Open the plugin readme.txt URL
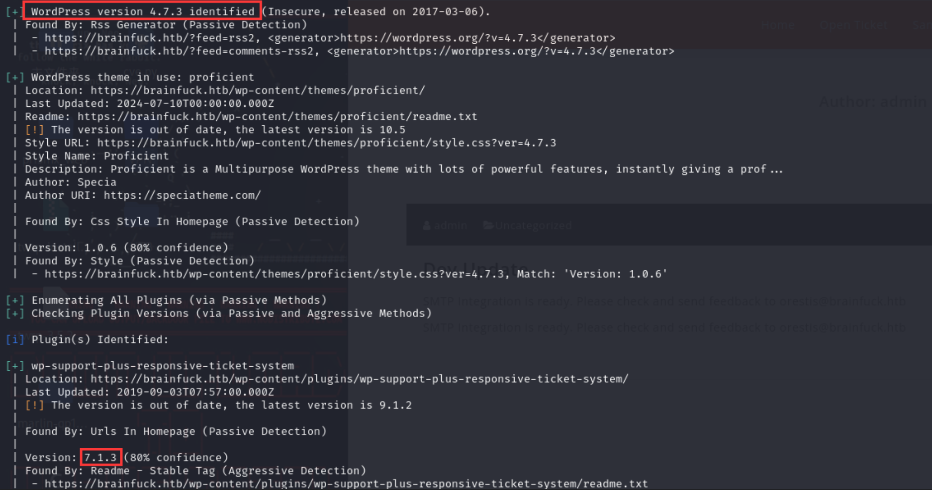 click(346, 484)
